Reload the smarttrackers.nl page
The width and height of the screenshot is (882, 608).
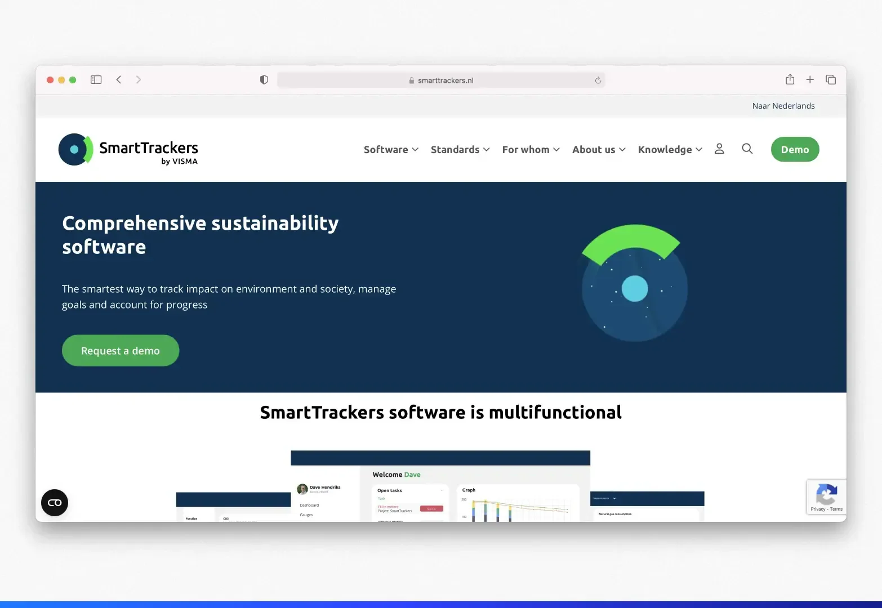598,81
